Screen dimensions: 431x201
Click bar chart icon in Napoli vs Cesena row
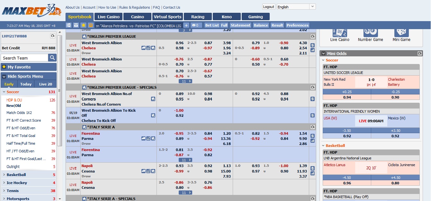coord(312,173)
